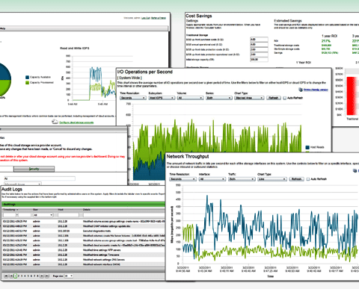The image size is (359, 289).
Task: Select 'Modified network settings: DNS Servers' log row
Action: tap(83, 260)
